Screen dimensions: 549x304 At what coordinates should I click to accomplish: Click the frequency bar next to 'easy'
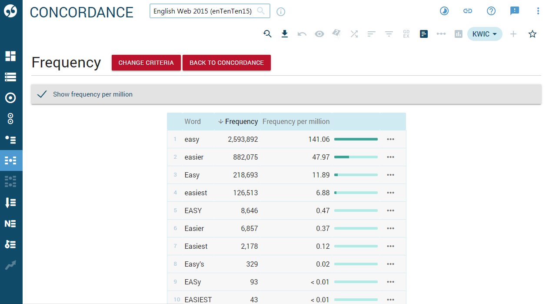356,139
